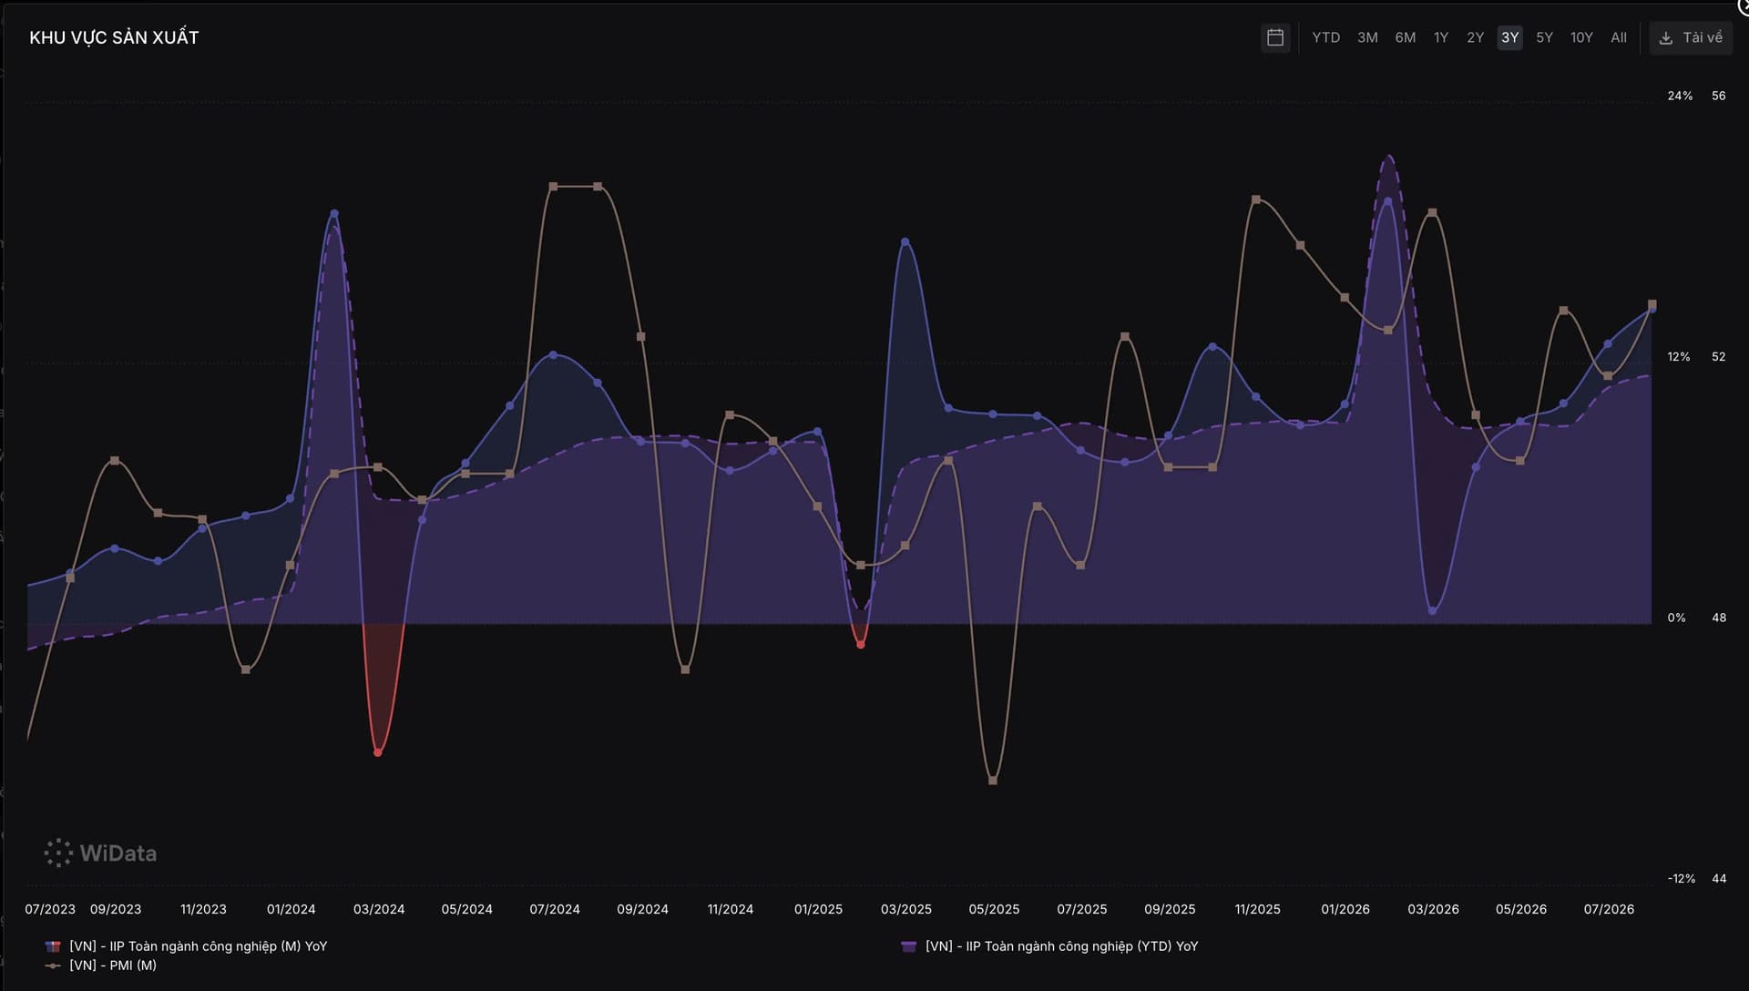The width and height of the screenshot is (1749, 991).
Task: Click the 01/2025 x-axis label
Action: 818,909
